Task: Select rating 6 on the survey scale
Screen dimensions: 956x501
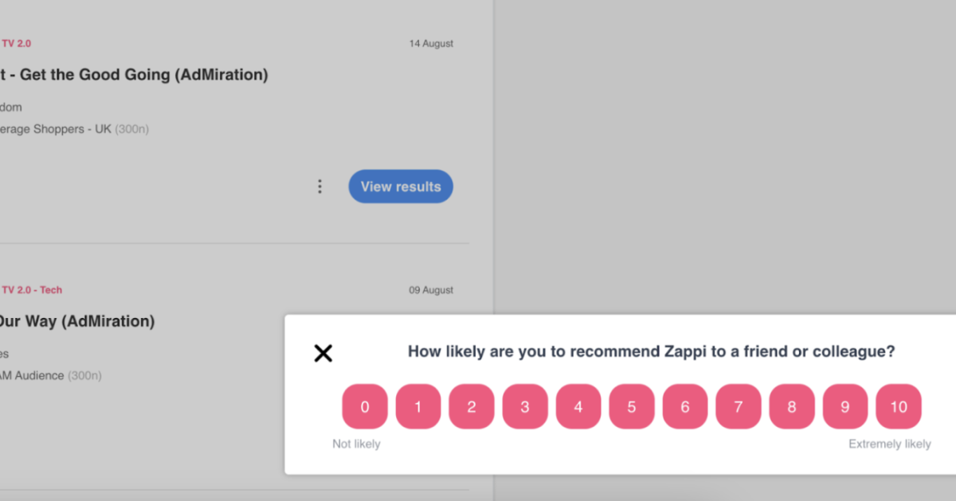Action: point(684,406)
